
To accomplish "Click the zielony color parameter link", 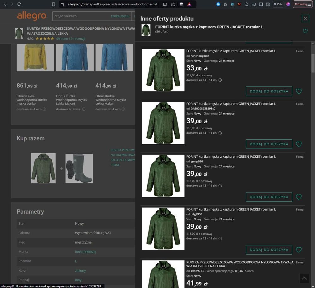I will pyautogui.click(x=80, y=271).
